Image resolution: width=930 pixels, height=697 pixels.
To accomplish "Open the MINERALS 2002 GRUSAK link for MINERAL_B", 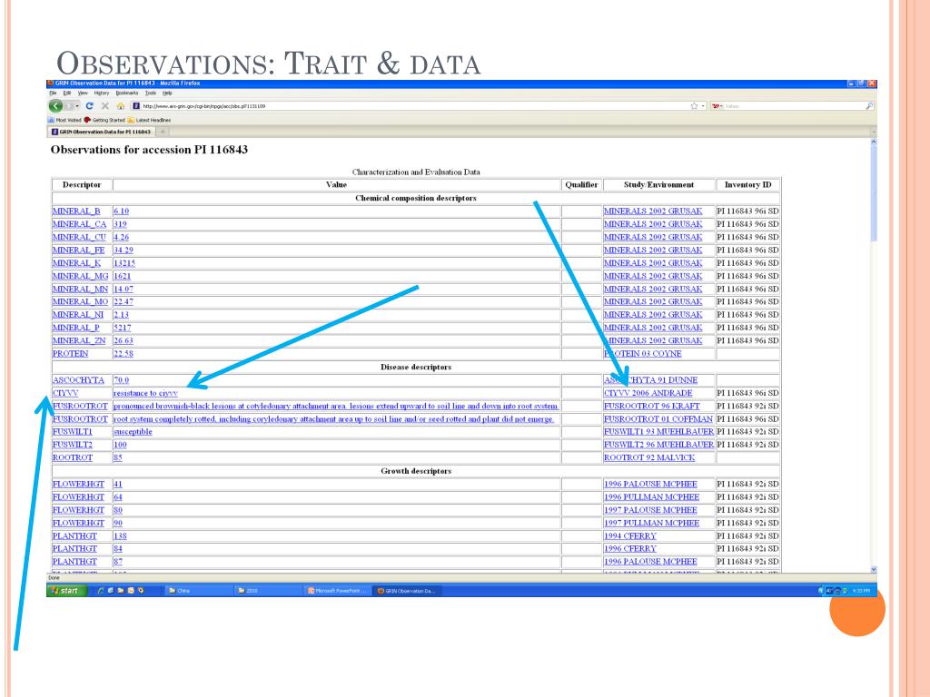I will pyautogui.click(x=653, y=211).
